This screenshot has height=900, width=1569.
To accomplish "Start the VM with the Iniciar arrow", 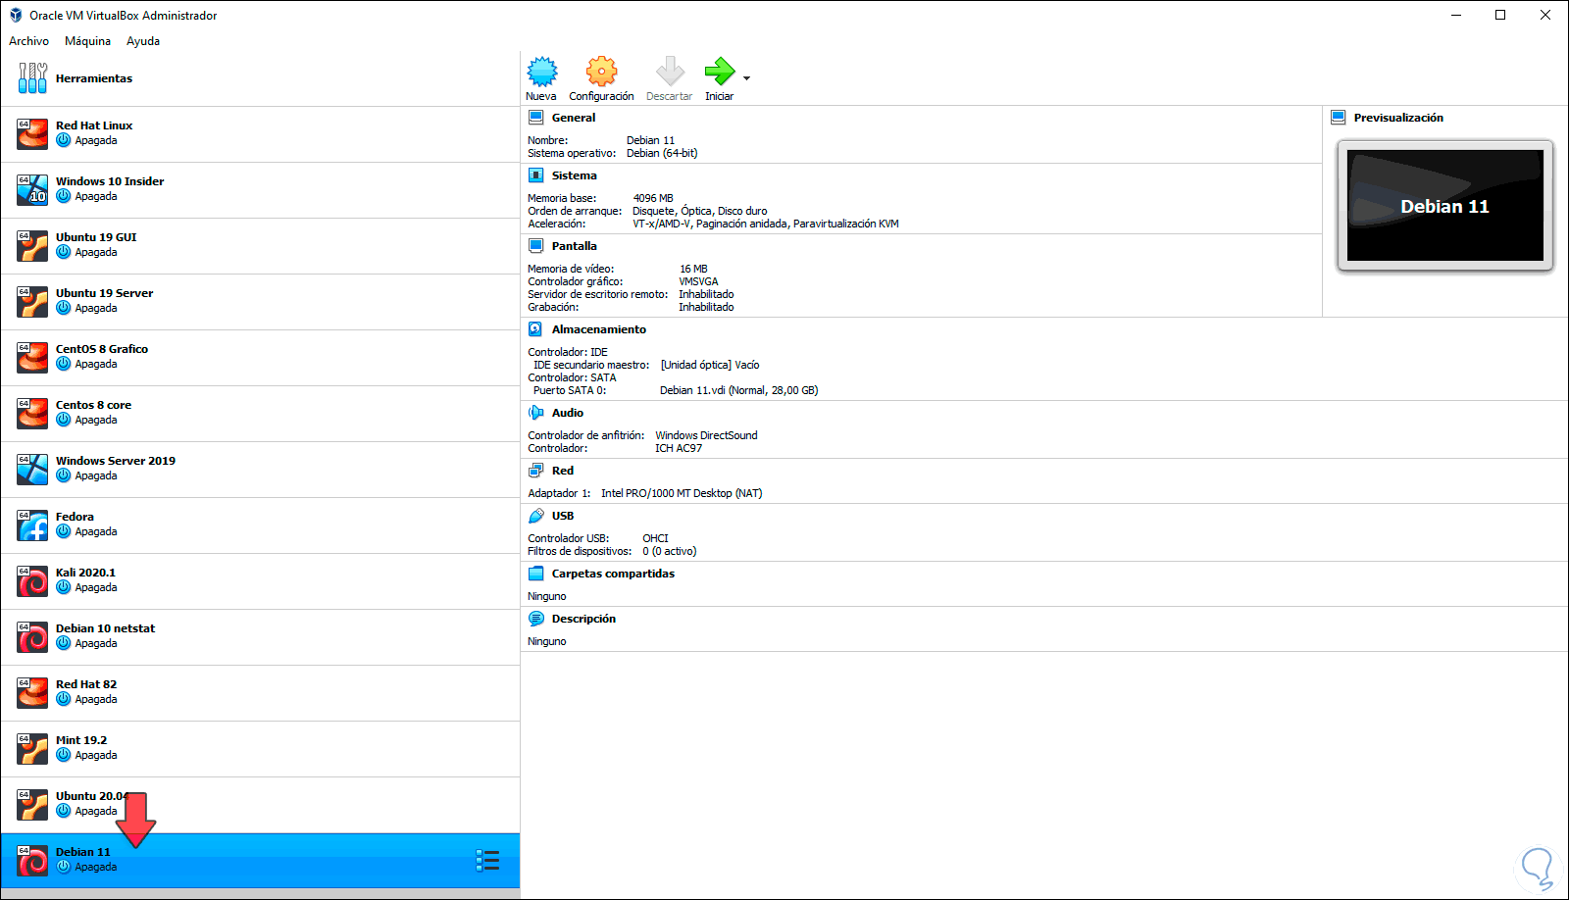I will coord(720,72).
